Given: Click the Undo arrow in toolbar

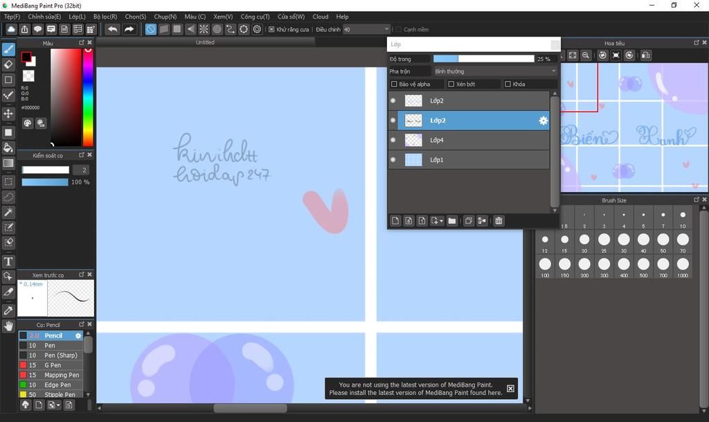Looking at the screenshot, I should click(x=112, y=29).
